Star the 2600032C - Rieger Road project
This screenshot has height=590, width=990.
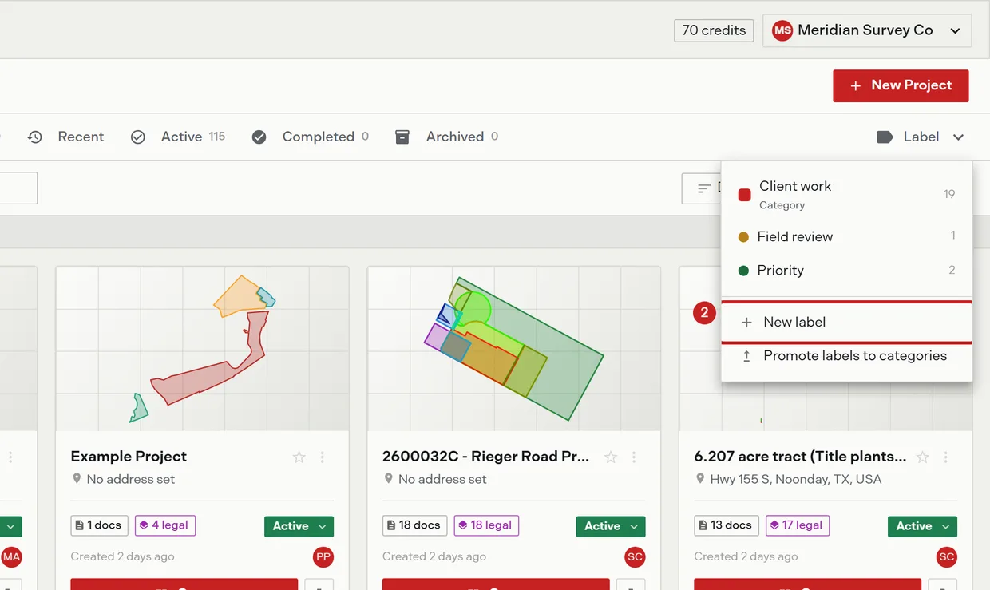[611, 457]
